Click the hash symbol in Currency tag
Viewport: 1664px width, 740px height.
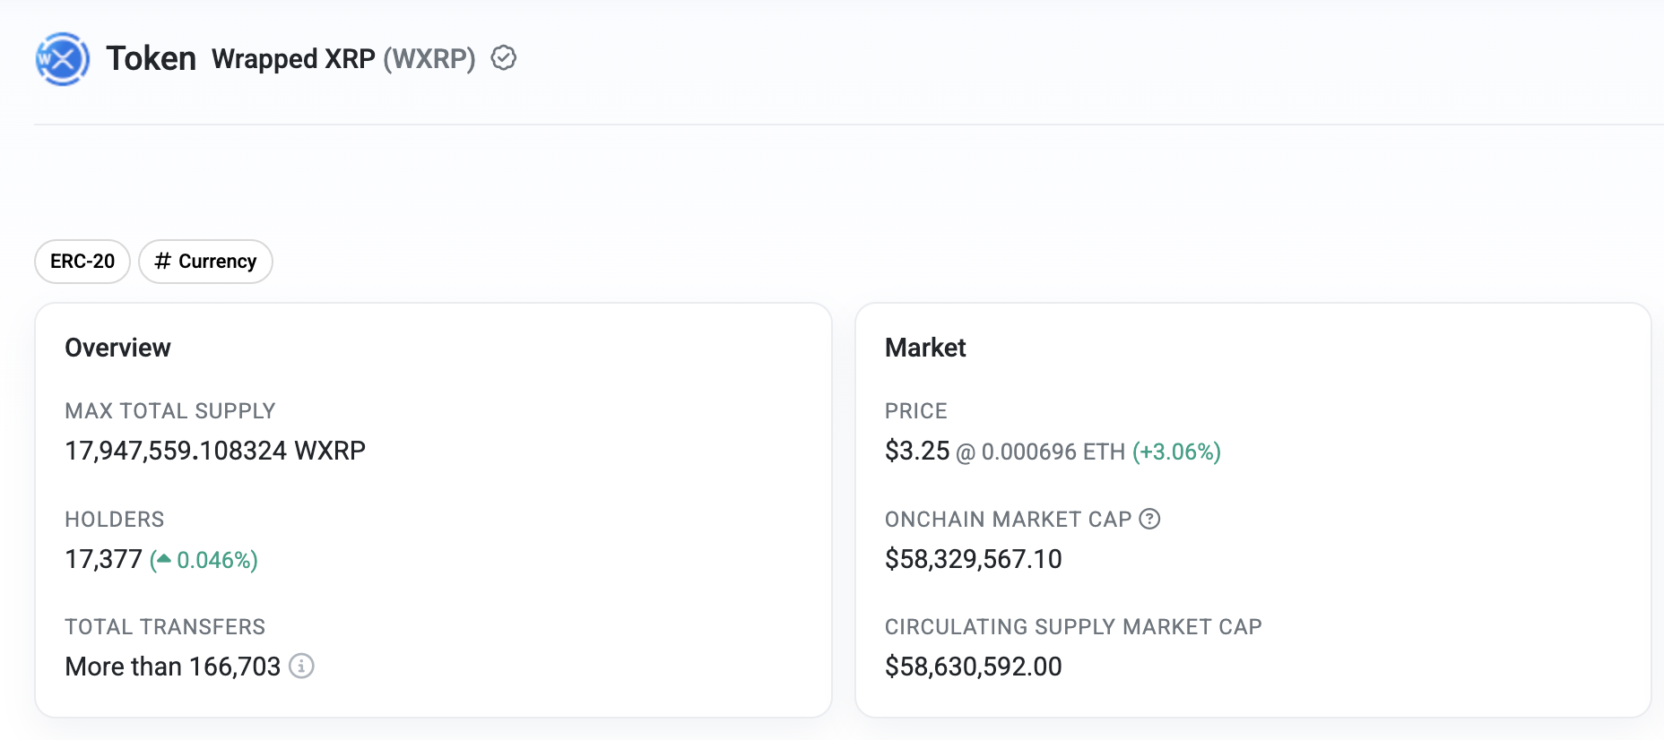[162, 261]
